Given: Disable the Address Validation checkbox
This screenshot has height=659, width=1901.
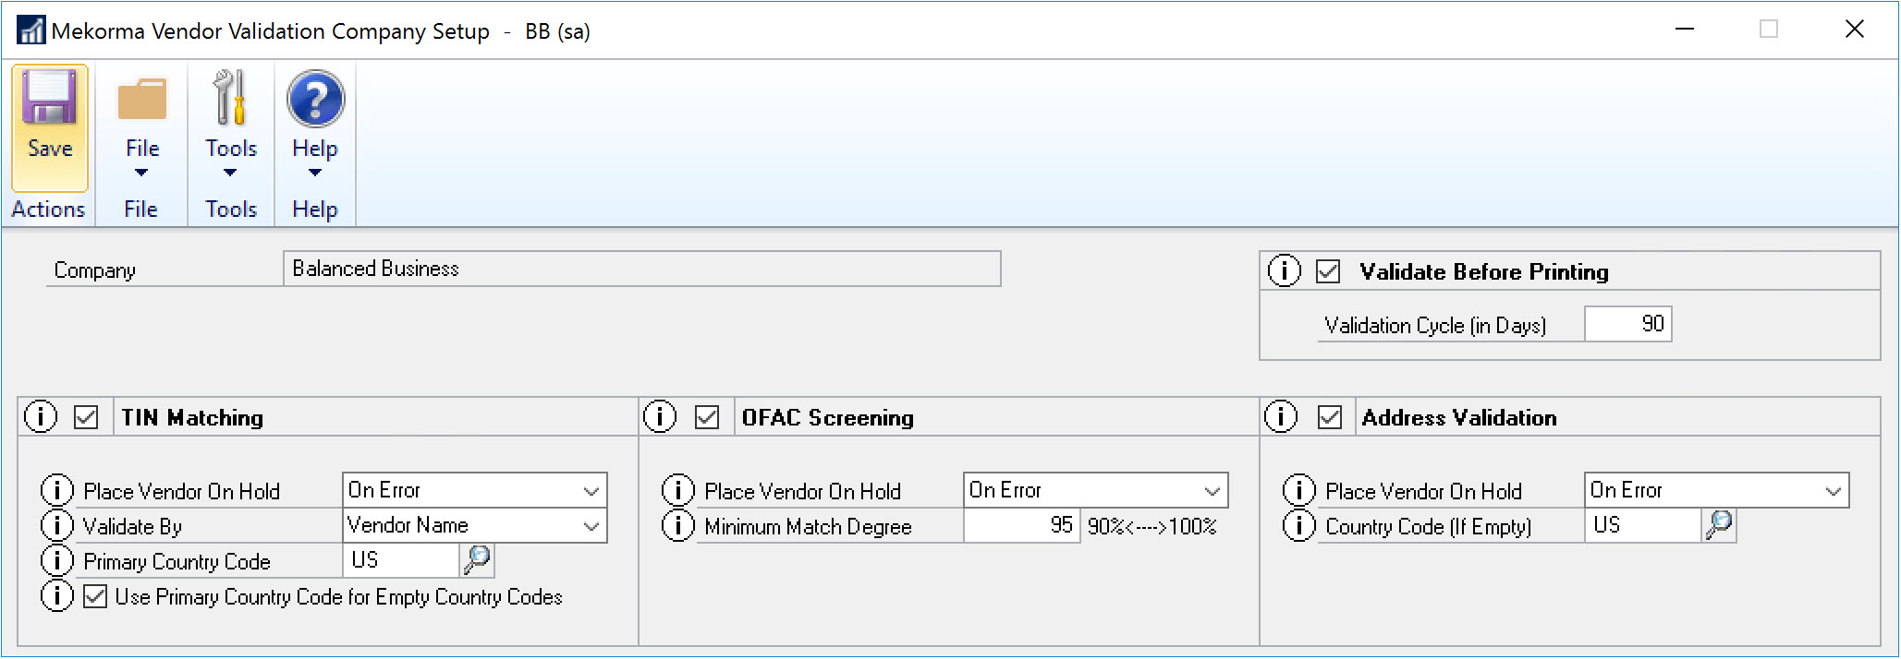Looking at the screenshot, I should coord(1329,417).
